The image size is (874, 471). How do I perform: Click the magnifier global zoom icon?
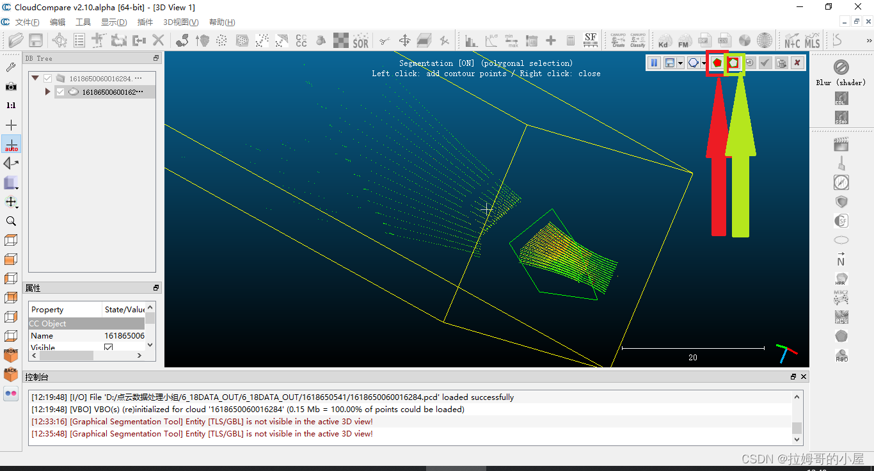click(12, 221)
